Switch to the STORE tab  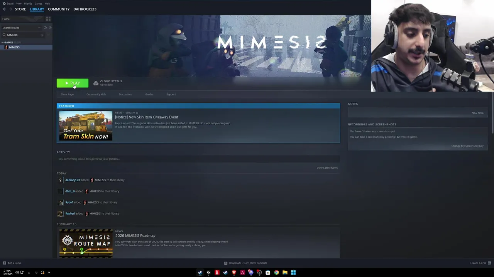coord(20,9)
